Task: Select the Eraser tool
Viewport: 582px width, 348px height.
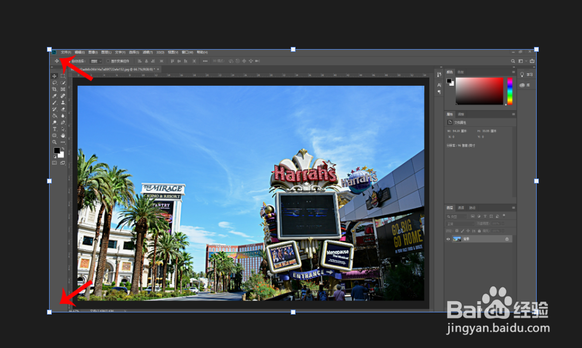Action: (x=63, y=109)
